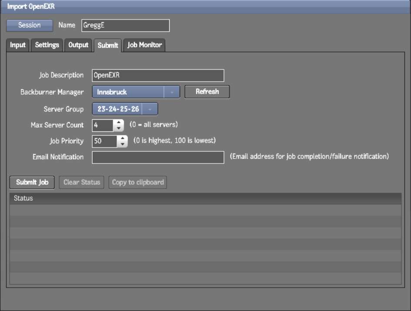The image size is (411, 311).
Task: Click Refresh next to Backburner Manager
Action: click(x=207, y=92)
